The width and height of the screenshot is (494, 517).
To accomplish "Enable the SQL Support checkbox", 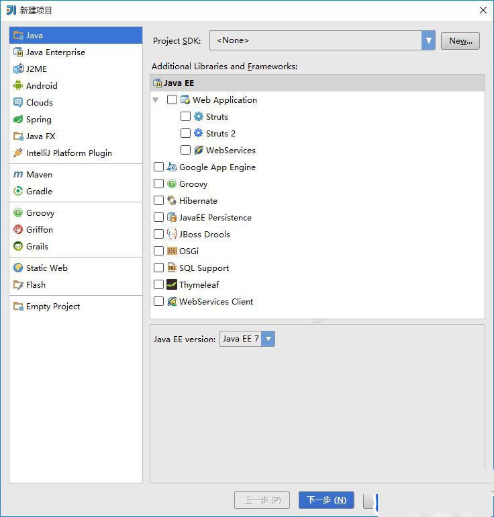I will pos(158,268).
